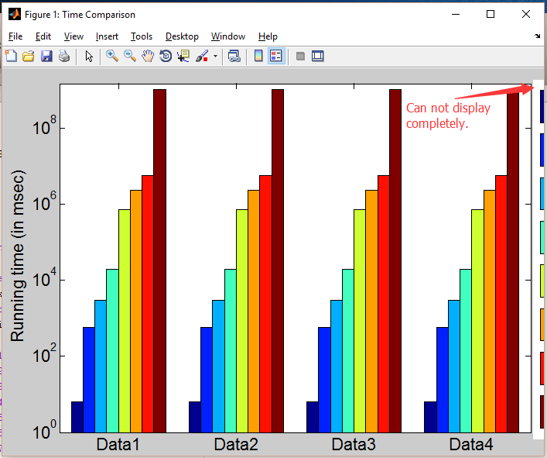547x458 pixels.
Task: Open the File menu
Action: [x=15, y=36]
